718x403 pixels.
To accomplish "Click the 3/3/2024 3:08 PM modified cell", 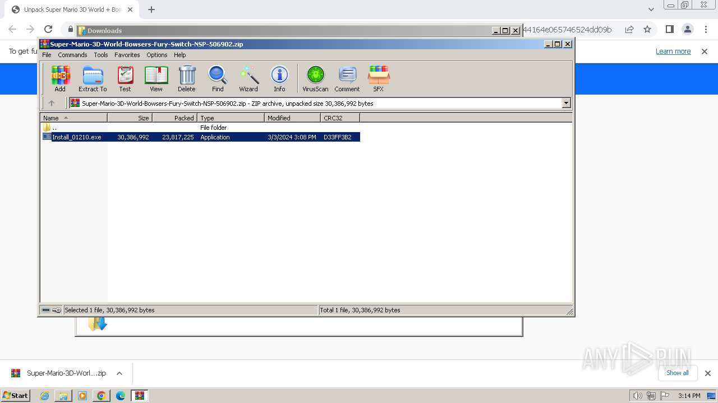I will (x=292, y=137).
